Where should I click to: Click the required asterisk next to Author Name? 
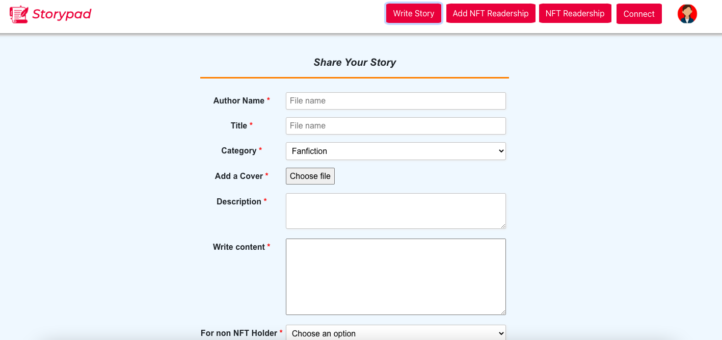[269, 100]
